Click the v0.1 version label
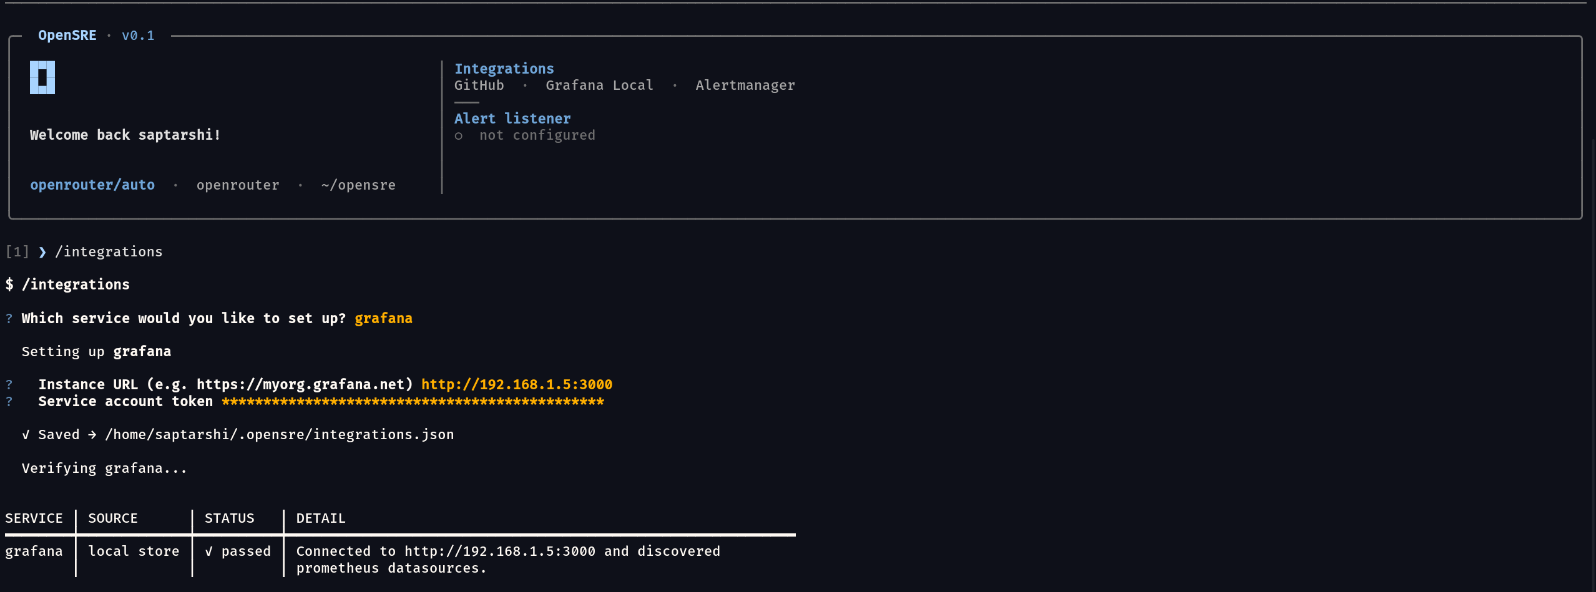Screen dimensions: 1596x592 [x=138, y=36]
